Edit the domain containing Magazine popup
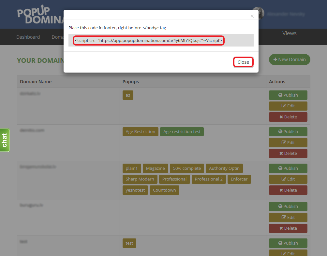Viewport: 327px width, 256px height. (x=288, y=179)
